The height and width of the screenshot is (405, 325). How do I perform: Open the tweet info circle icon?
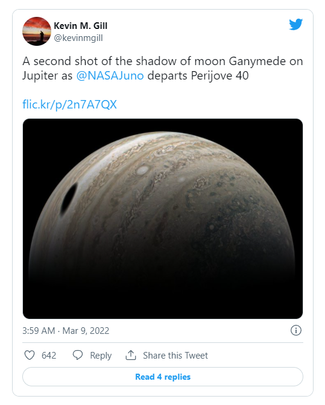296,330
